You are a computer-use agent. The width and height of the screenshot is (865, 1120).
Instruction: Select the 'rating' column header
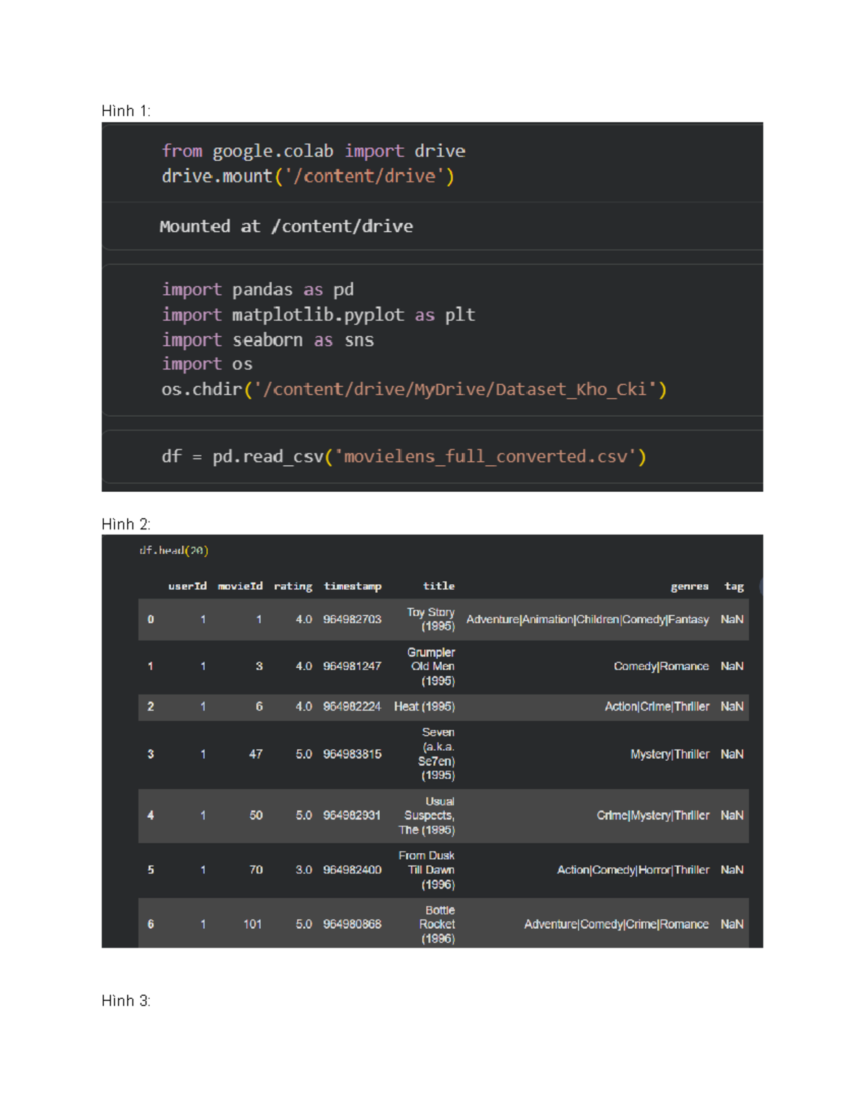(293, 587)
